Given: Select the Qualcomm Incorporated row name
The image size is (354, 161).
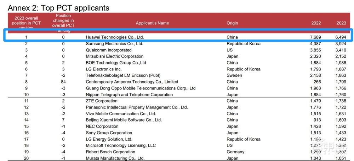Looking at the screenshot, I should coord(104,50).
